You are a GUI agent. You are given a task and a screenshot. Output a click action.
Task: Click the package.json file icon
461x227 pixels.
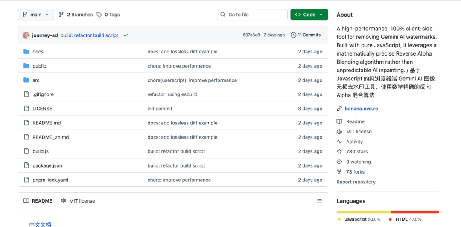[x=26, y=165]
